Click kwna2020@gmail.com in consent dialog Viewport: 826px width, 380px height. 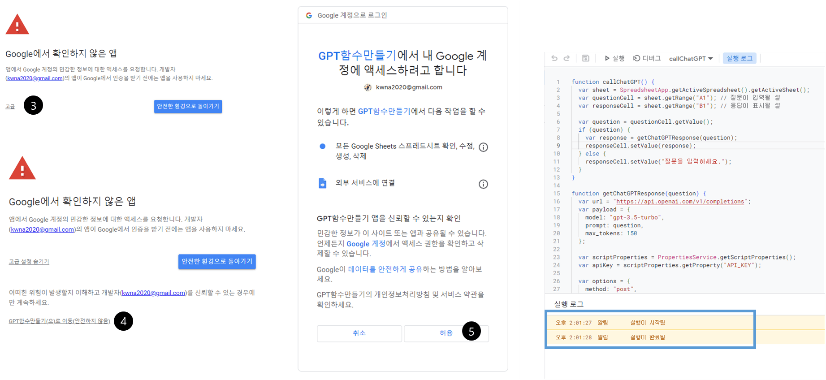point(409,87)
